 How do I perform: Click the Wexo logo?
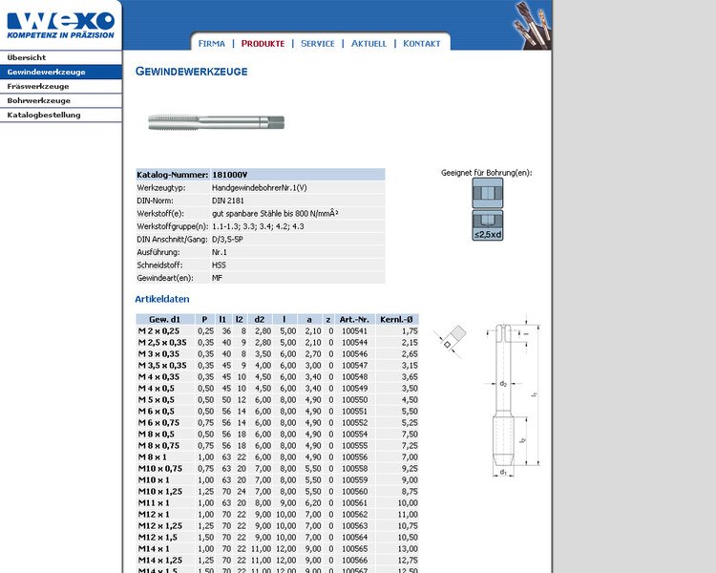click(61, 25)
